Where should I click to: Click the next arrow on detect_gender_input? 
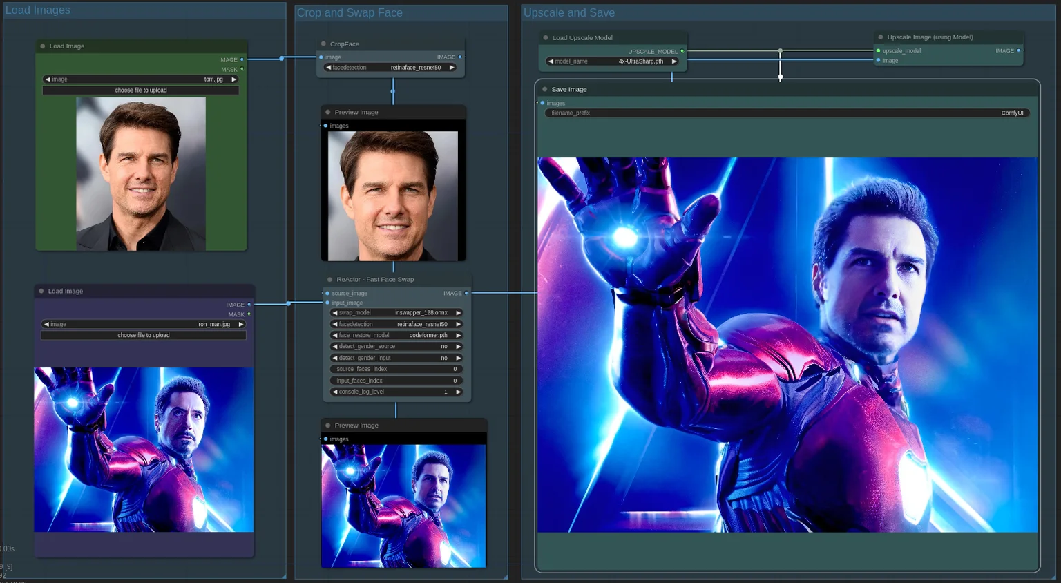(458, 358)
